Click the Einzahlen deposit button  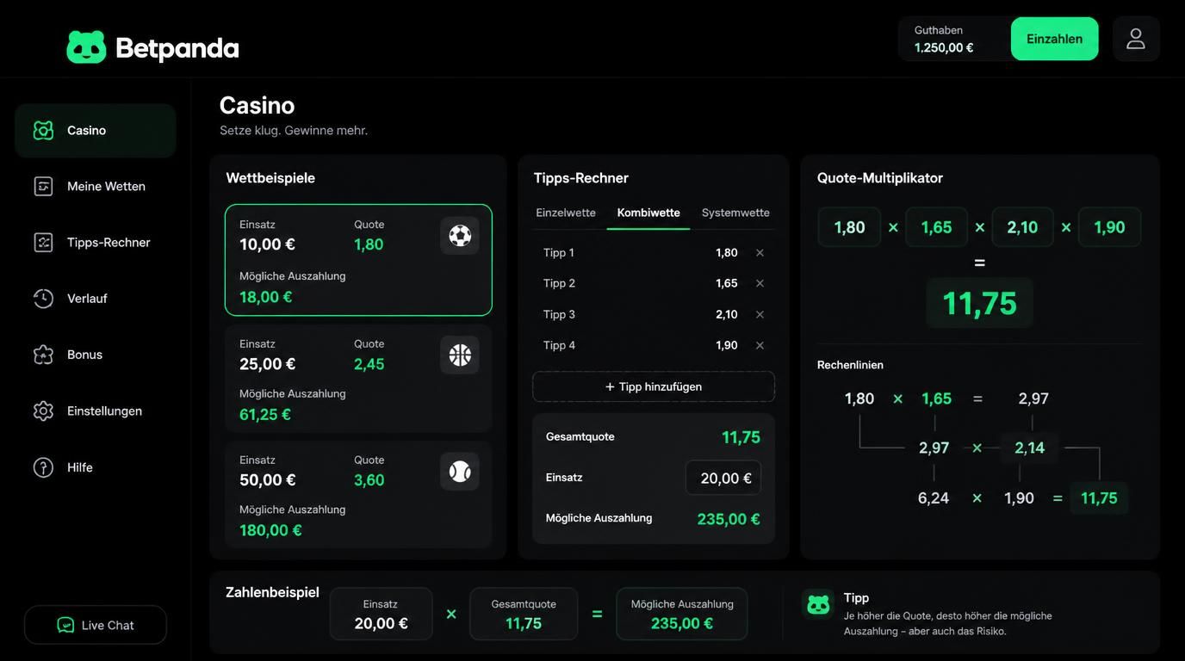tap(1054, 39)
